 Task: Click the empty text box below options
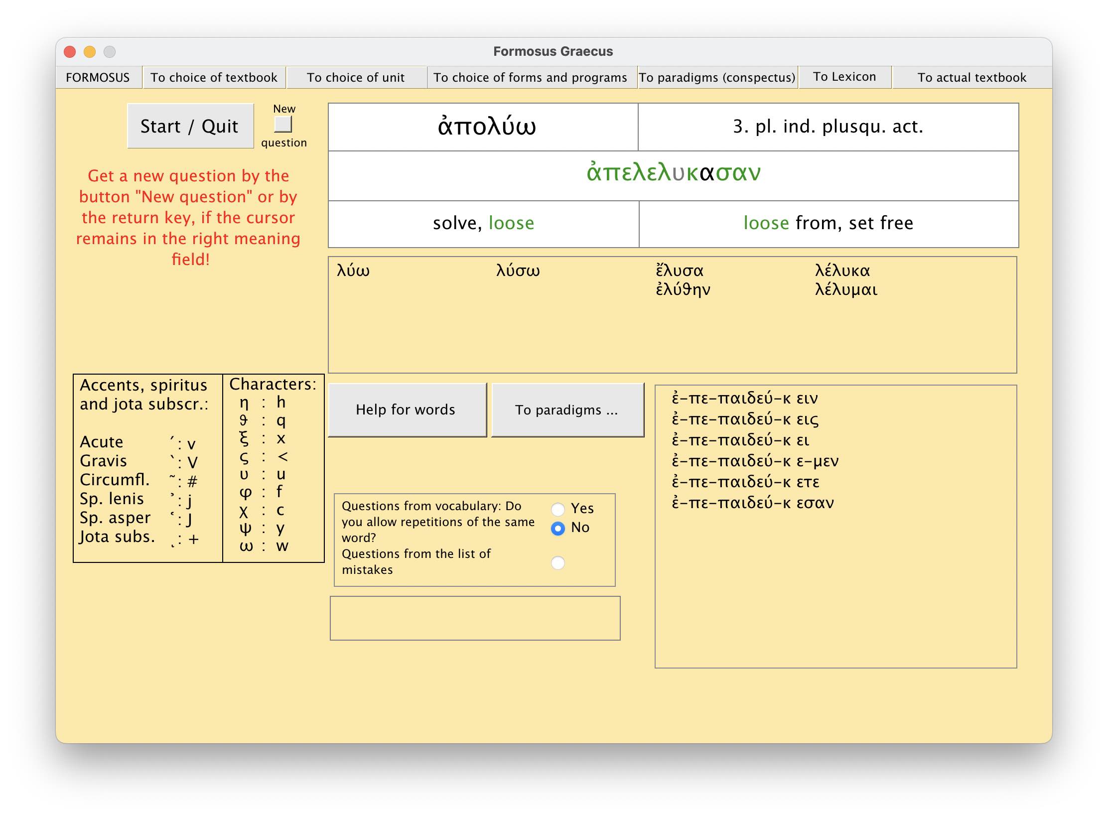[475, 618]
